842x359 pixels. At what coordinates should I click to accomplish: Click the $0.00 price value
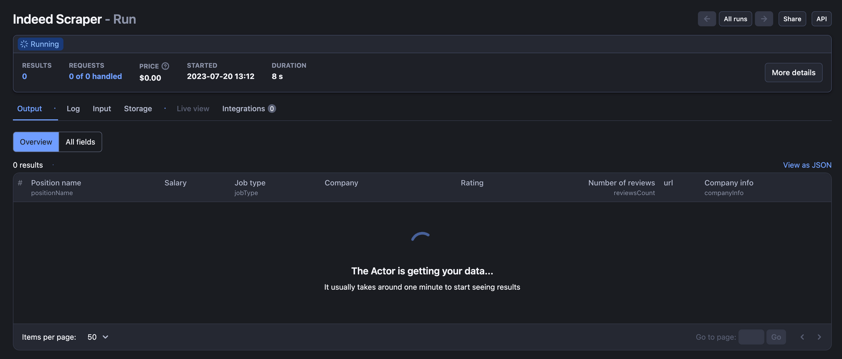click(150, 78)
